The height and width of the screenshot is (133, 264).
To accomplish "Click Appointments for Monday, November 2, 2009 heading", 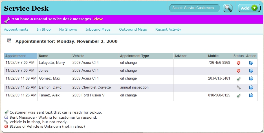I will click(67, 41).
